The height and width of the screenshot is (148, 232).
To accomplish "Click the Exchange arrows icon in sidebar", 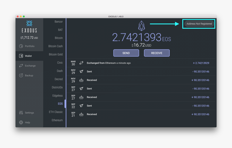I will (21, 66).
